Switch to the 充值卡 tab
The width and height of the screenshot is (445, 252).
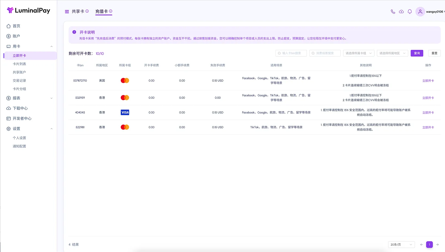click(102, 12)
